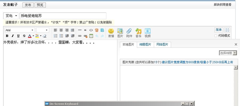The image size is (240, 106).
Task: Toggle fullscreen editor mode
Action: (x=227, y=30)
